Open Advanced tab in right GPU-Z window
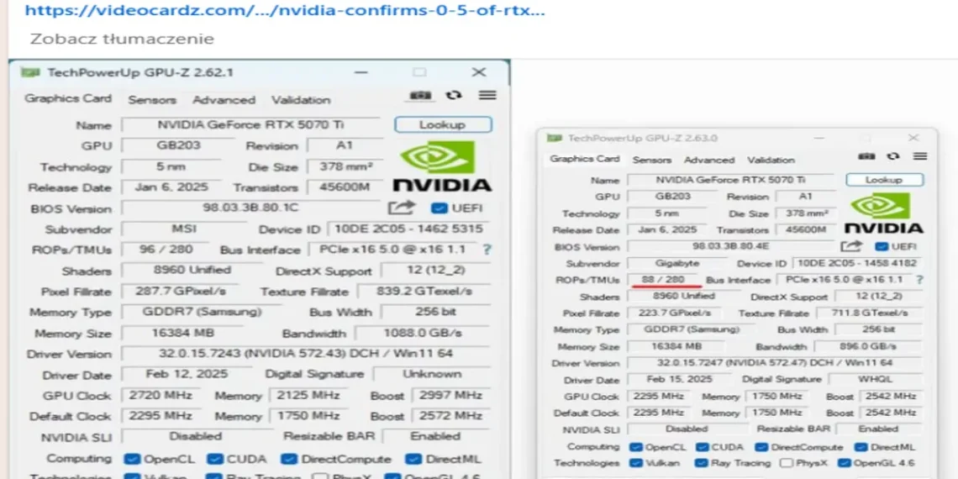This screenshot has width=958, height=479. [709, 160]
